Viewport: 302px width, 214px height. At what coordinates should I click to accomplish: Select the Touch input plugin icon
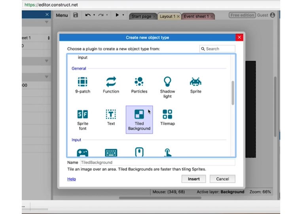click(x=167, y=153)
